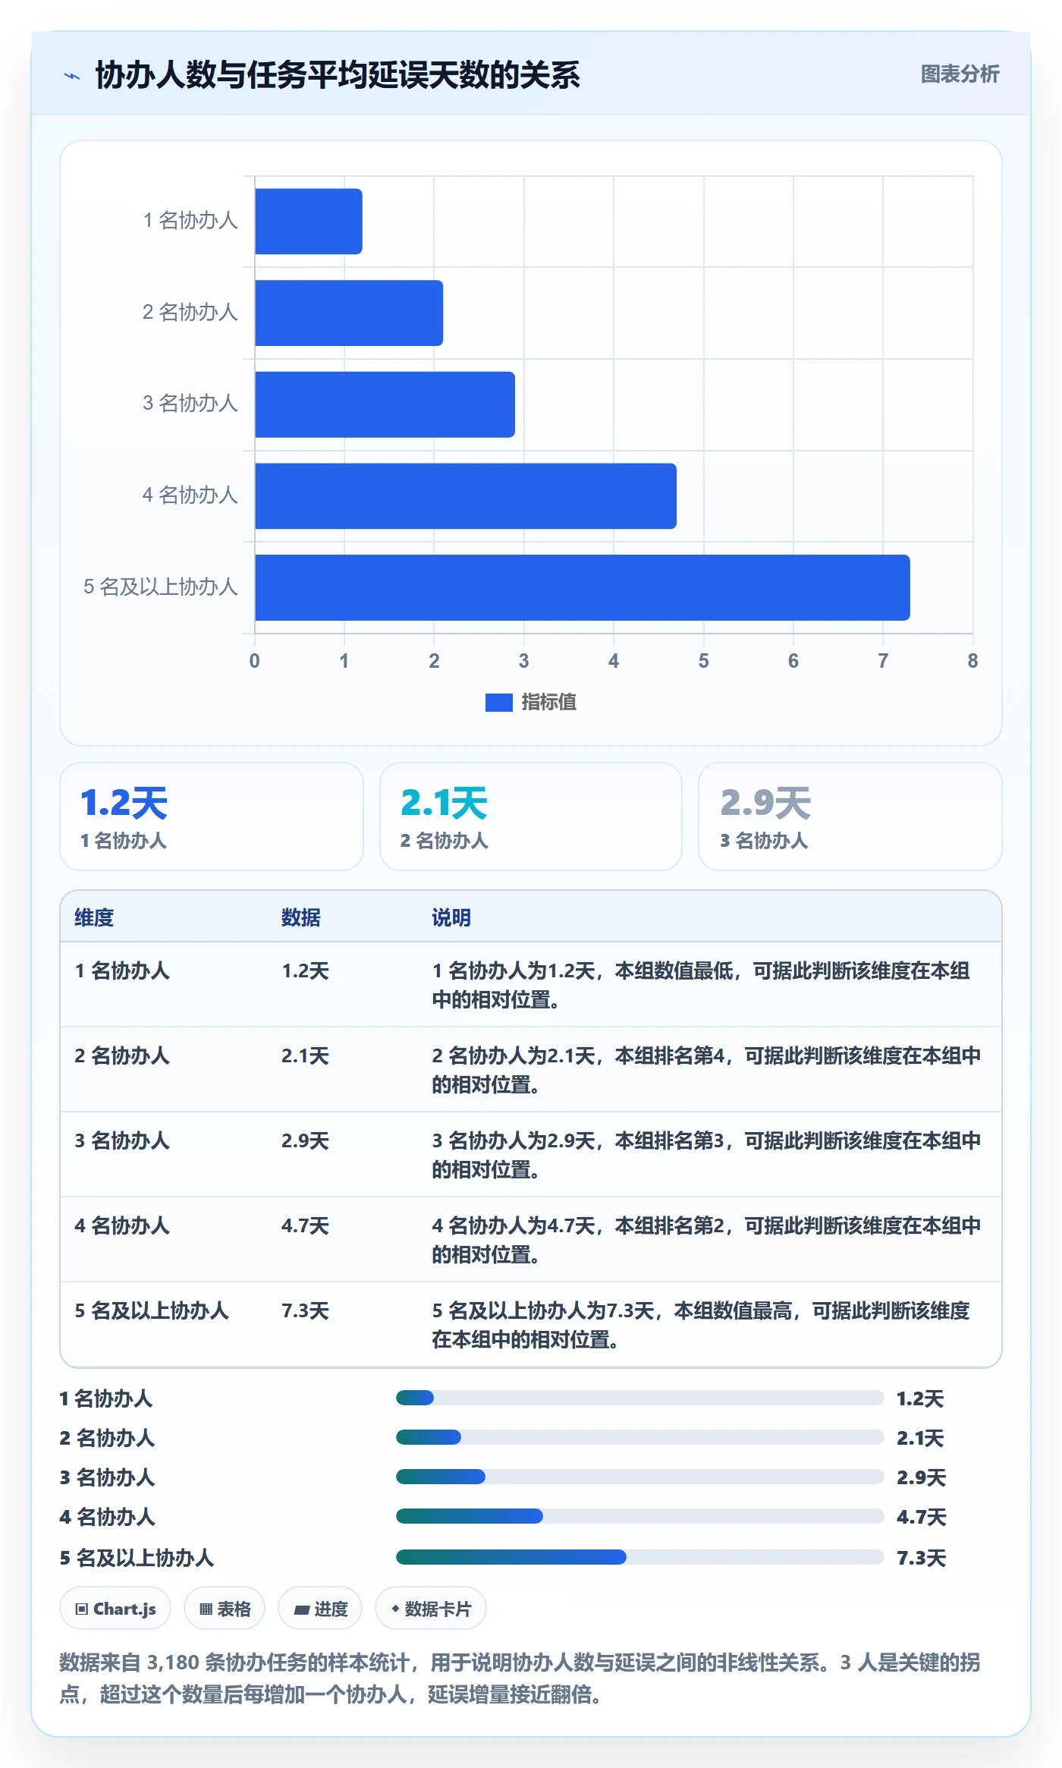
Task: Open the 2.9天 data card
Action: click(850, 816)
